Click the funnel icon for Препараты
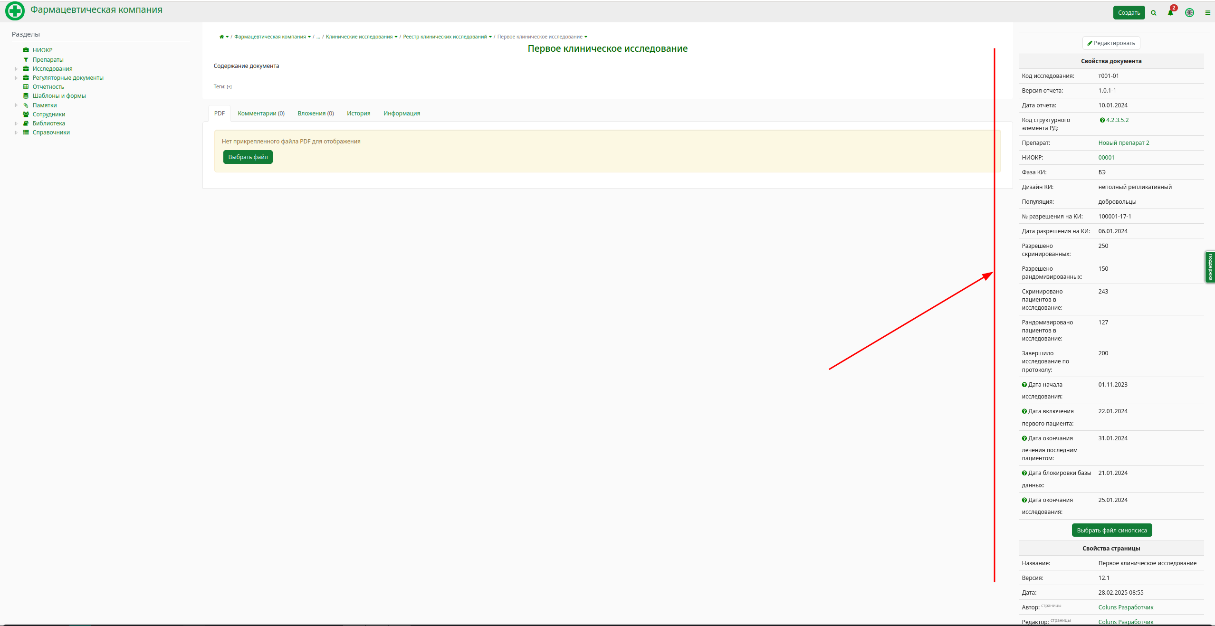 (26, 60)
